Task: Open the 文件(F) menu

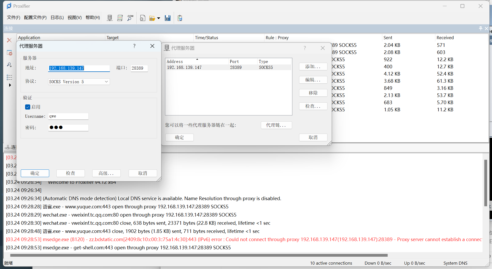Action: coord(13,17)
